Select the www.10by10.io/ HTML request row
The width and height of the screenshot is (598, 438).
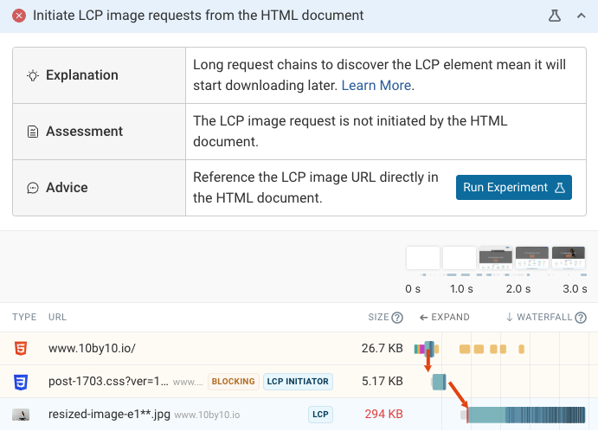(x=92, y=349)
